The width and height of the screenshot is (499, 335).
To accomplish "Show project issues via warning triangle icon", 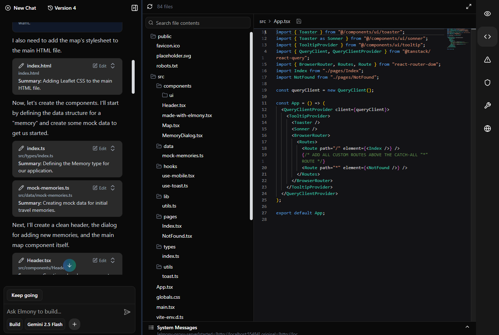I will click(x=487, y=59).
